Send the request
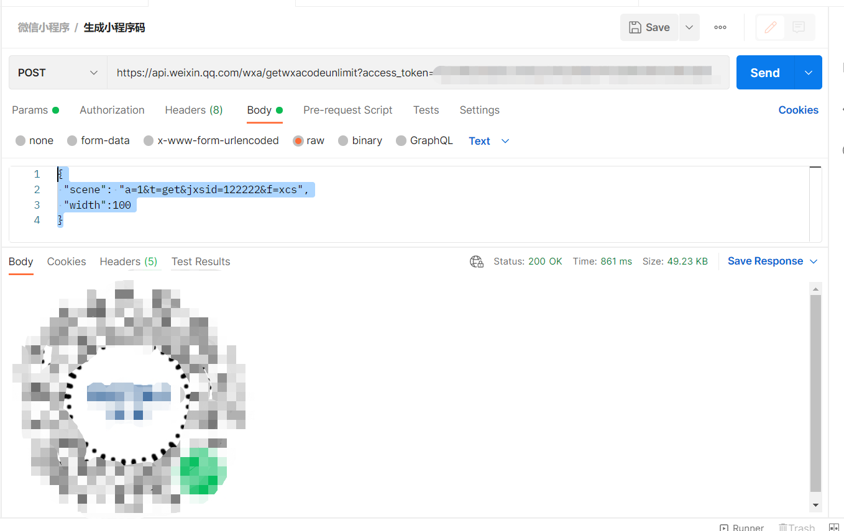The width and height of the screenshot is (844, 531). [765, 73]
